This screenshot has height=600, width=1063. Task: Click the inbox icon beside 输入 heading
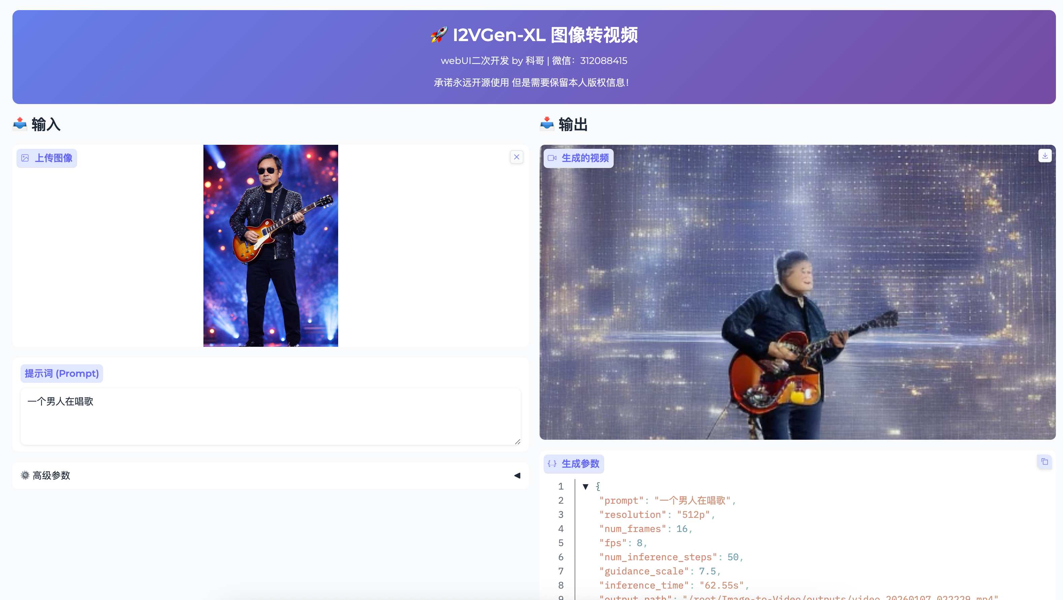click(20, 124)
